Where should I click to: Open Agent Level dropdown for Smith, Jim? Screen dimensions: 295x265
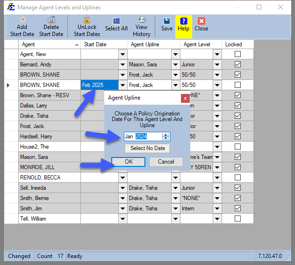tap(217, 208)
